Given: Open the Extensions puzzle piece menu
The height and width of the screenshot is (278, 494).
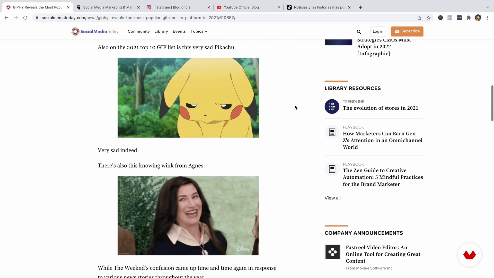Looking at the screenshot, I should pyautogui.click(x=469, y=18).
